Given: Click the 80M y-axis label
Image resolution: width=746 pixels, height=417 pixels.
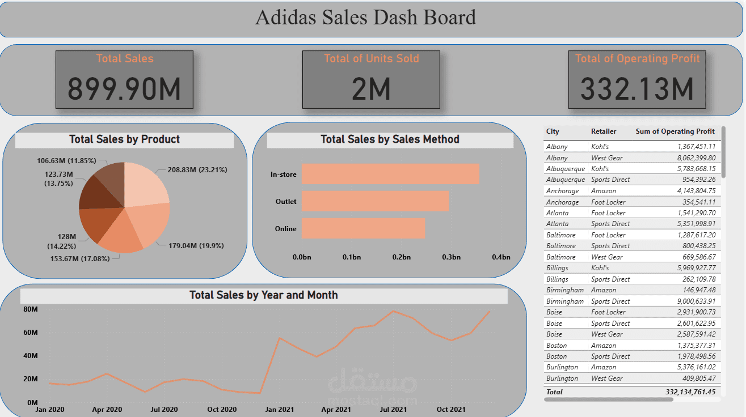Looking at the screenshot, I should click(31, 310).
